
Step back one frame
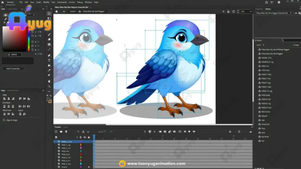tap(185, 132)
